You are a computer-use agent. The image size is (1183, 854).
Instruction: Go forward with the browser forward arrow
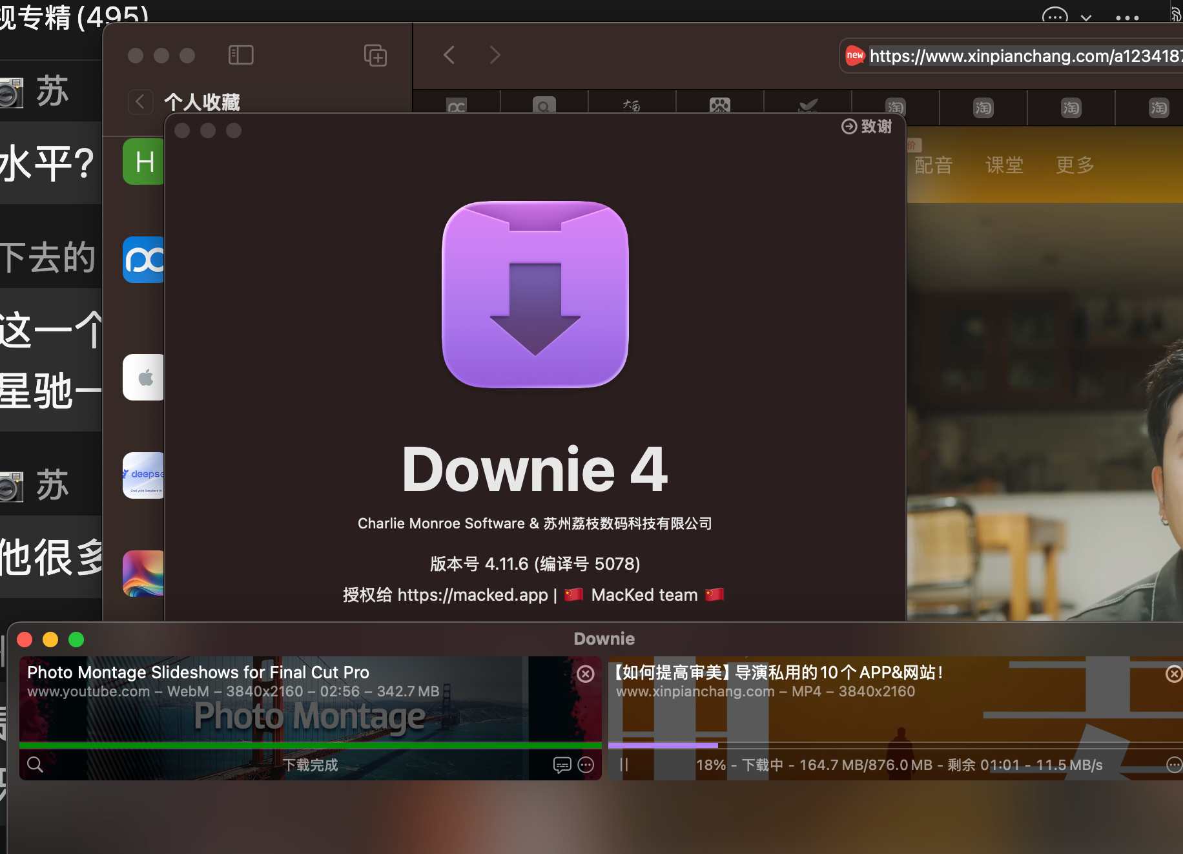495,55
